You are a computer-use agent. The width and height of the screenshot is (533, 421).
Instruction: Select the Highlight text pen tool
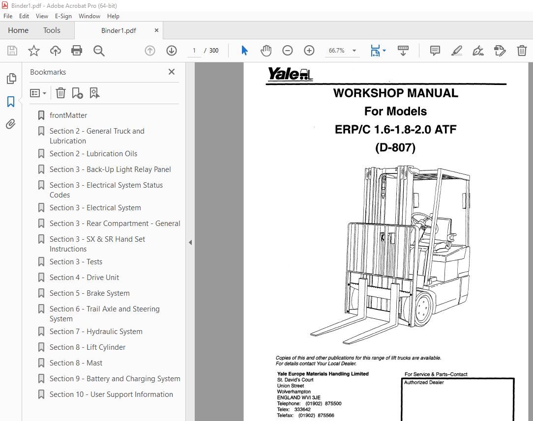point(456,51)
